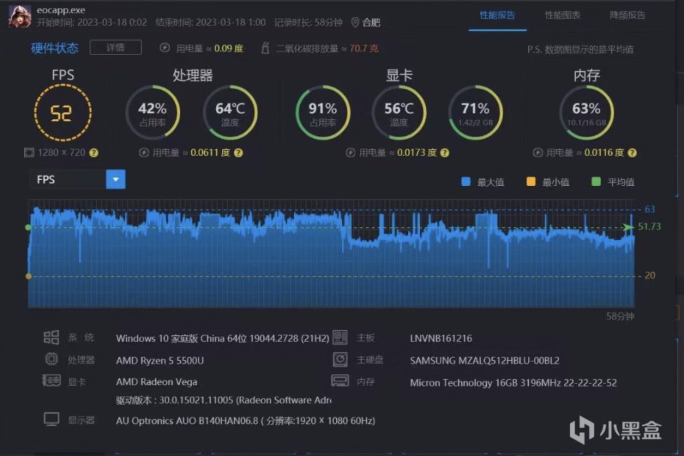Switch to the 性能图表 tab
The height and width of the screenshot is (456, 684).
coord(562,15)
